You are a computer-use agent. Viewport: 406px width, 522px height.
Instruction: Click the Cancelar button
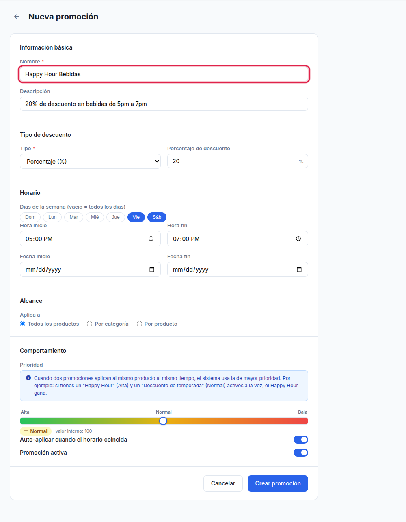(223, 483)
